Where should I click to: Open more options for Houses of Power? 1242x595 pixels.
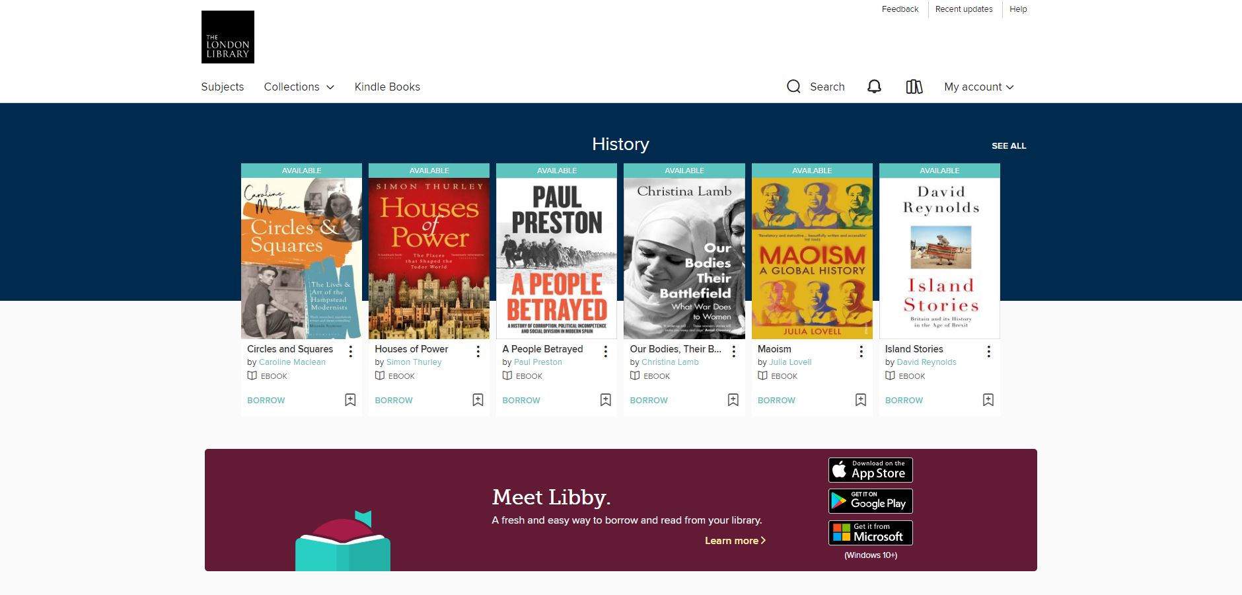[478, 352]
